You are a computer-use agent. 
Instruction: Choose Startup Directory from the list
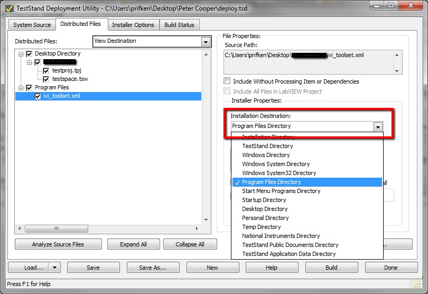point(307,200)
